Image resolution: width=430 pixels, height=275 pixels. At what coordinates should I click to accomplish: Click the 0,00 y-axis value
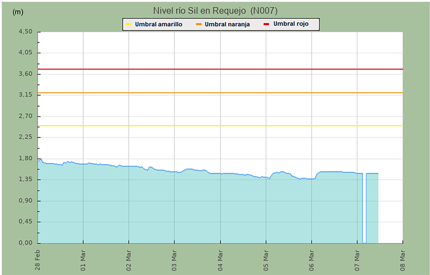click(x=26, y=243)
